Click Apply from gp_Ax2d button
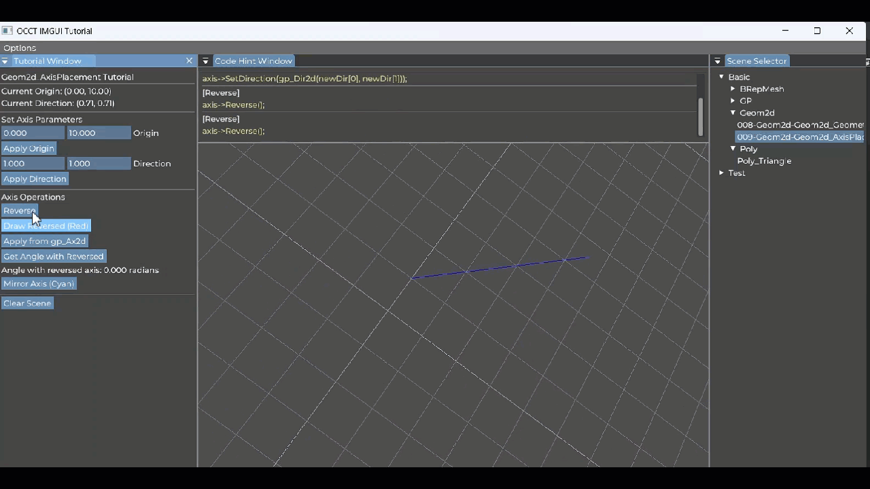870x489 pixels. tap(44, 241)
